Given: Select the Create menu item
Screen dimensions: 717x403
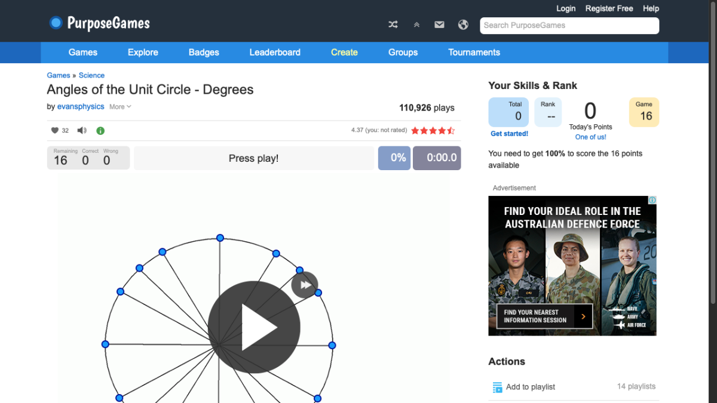Looking at the screenshot, I should coord(344,53).
